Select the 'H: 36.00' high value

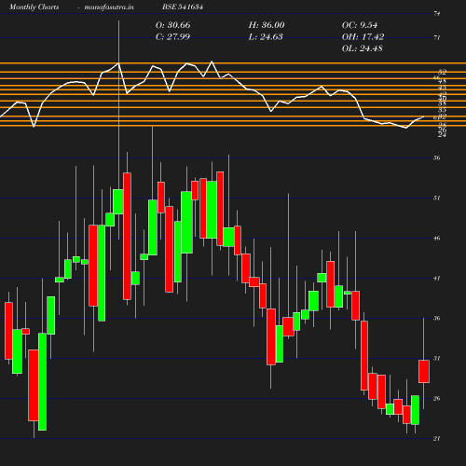(267, 25)
